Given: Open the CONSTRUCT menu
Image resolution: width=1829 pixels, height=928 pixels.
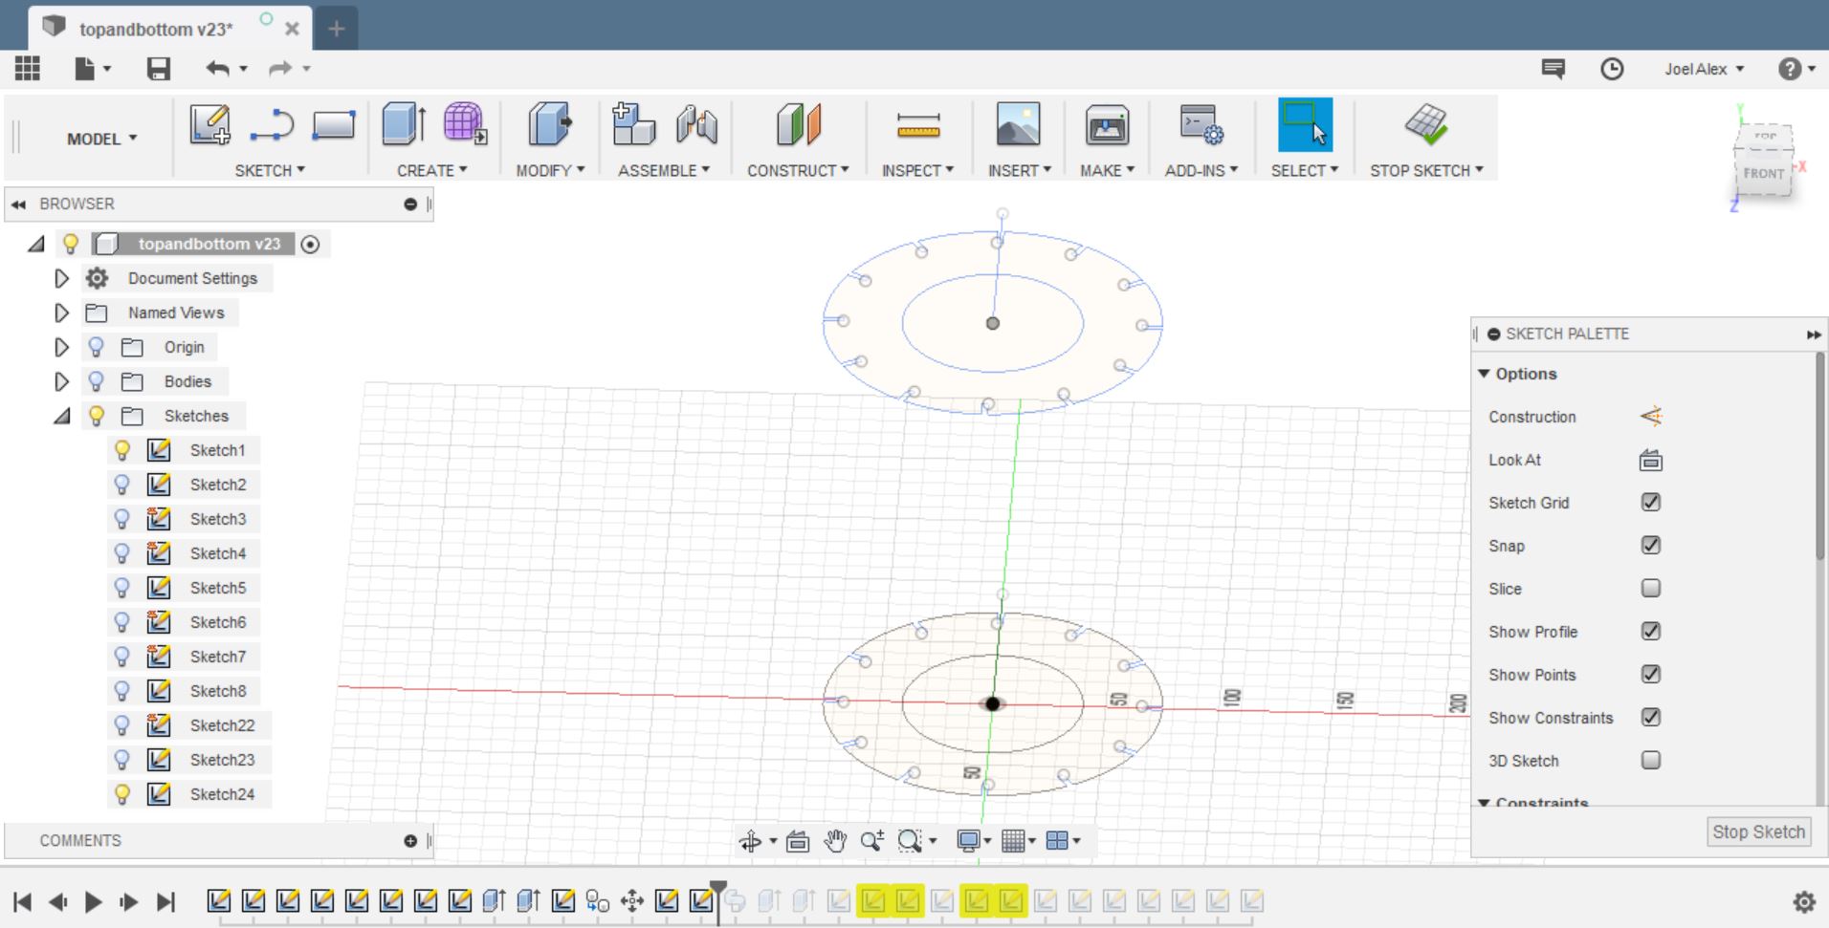Looking at the screenshot, I should point(798,170).
